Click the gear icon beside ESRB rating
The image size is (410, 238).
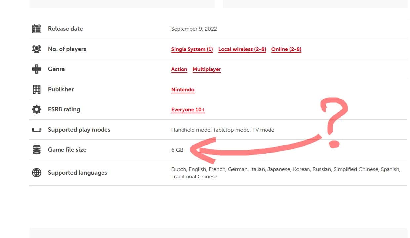click(x=37, y=109)
